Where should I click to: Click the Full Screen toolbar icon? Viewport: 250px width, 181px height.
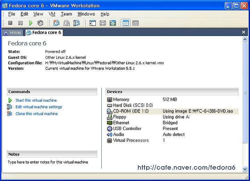tap(113, 23)
